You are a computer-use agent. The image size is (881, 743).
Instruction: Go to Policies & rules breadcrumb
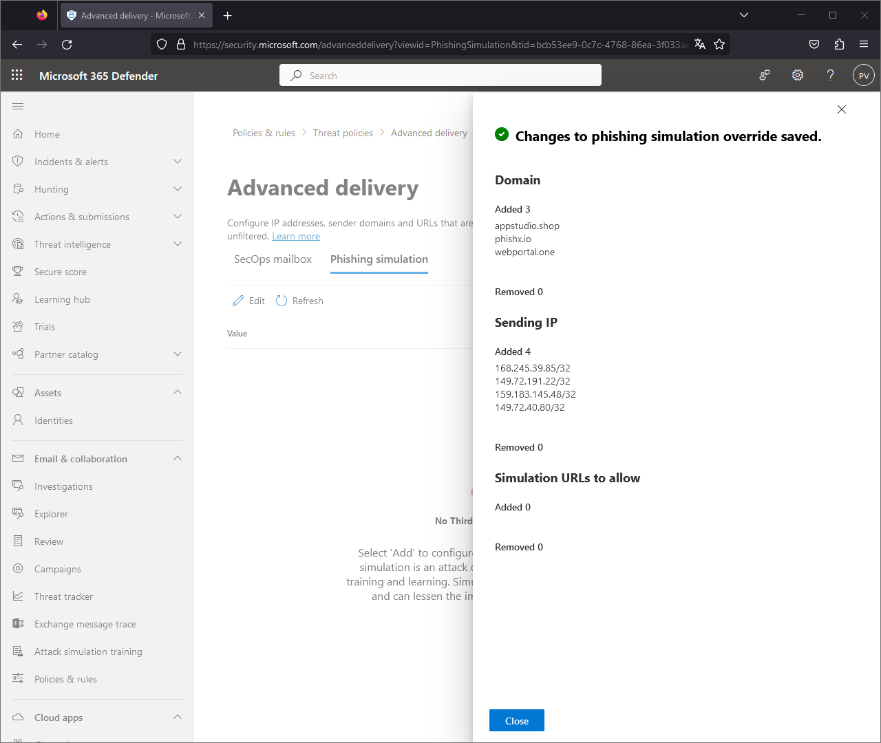(x=264, y=133)
